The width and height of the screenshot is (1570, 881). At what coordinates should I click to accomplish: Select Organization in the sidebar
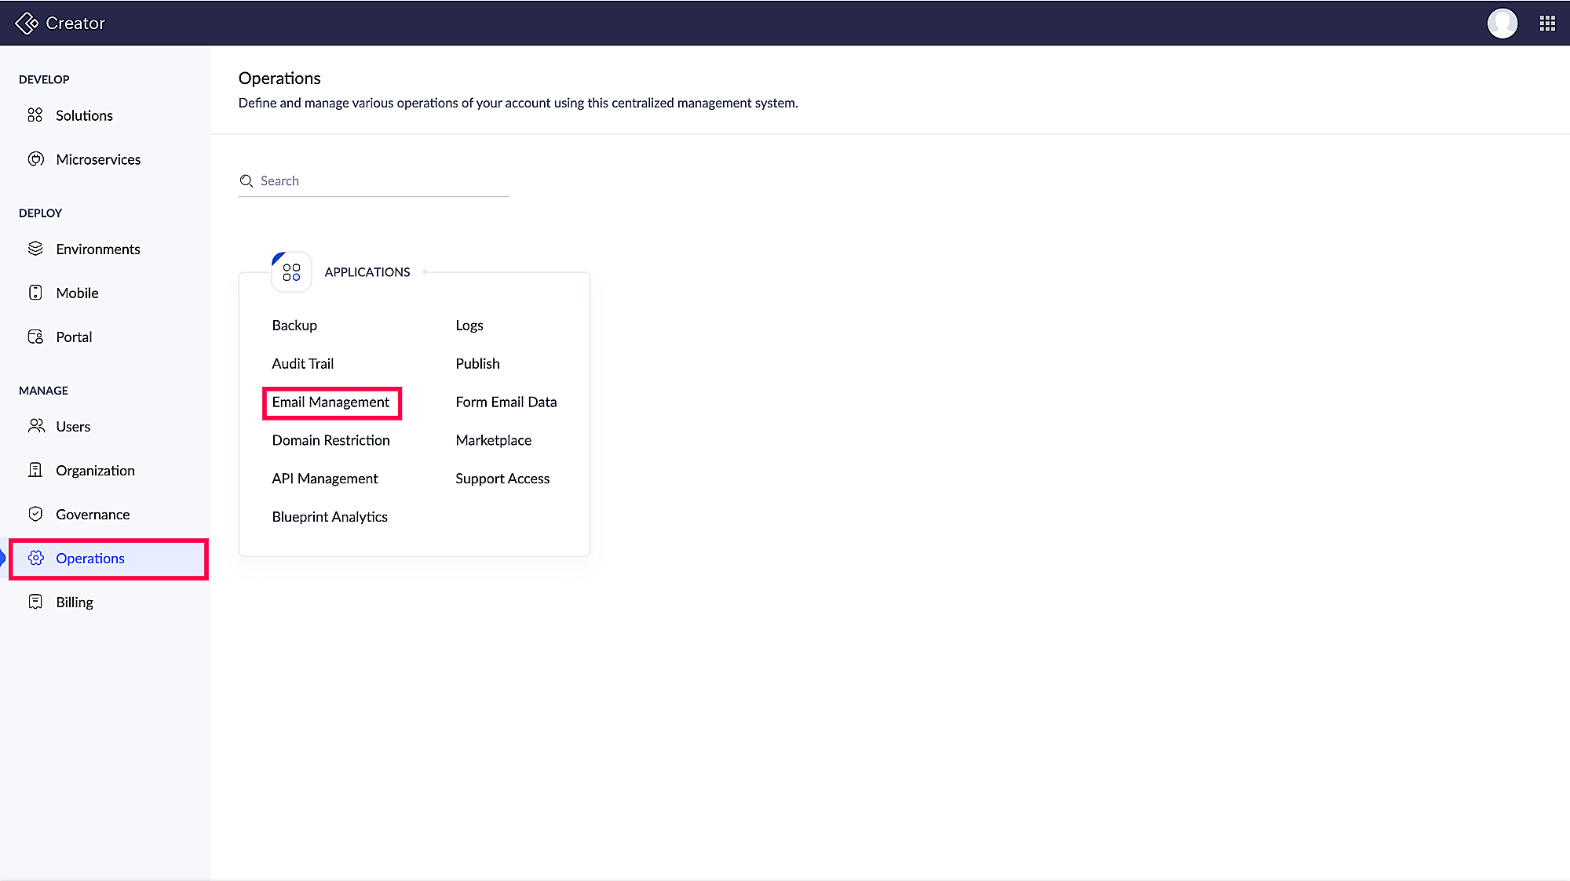[95, 470]
